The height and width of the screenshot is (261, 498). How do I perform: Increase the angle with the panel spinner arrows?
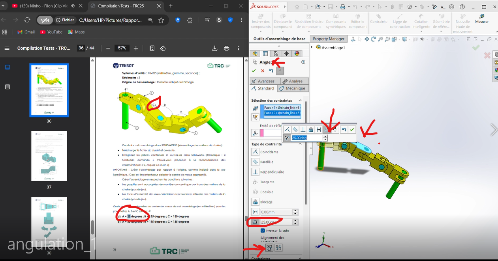tap(295, 220)
